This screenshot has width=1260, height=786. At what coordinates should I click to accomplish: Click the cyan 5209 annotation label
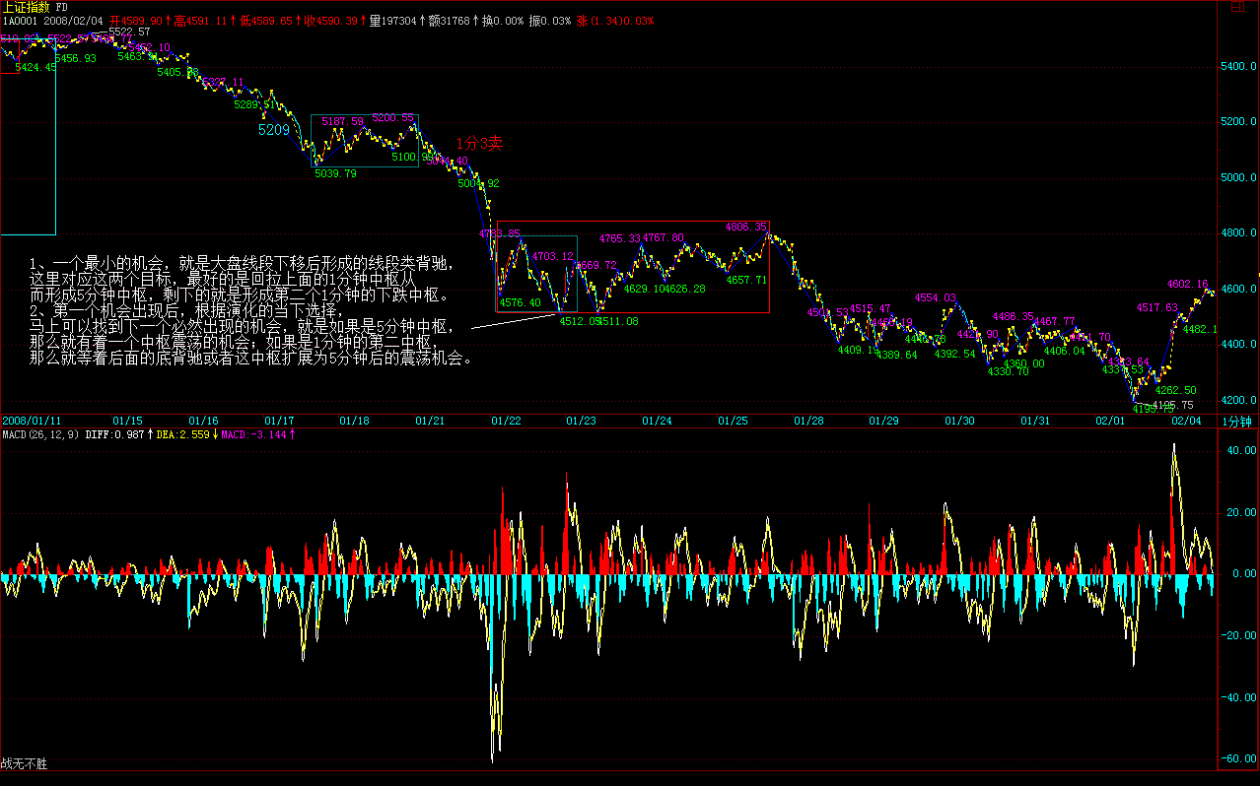tap(274, 130)
